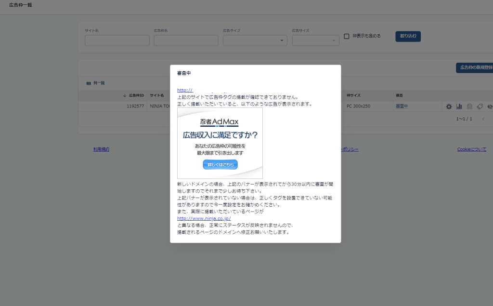This screenshot has height=306, width=493.
Task: Click 詳しくはこちら in the AdMax banner
Action: (220, 164)
